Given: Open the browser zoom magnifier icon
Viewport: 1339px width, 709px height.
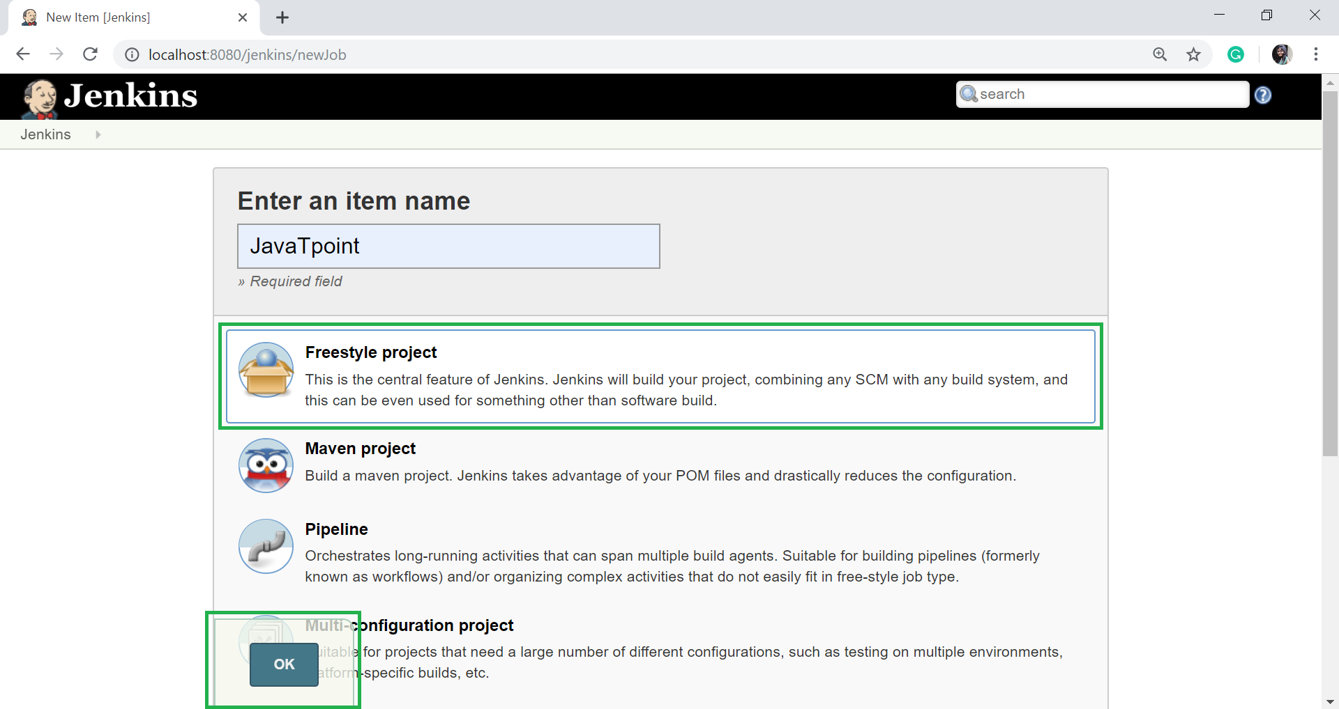Looking at the screenshot, I should click(1160, 54).
